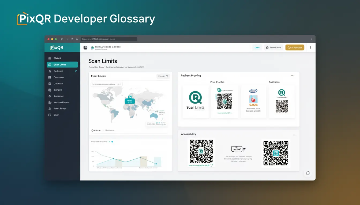Click the last data point on the line chart
This screenshot has width=360, height=205.
tap(156, 164)
